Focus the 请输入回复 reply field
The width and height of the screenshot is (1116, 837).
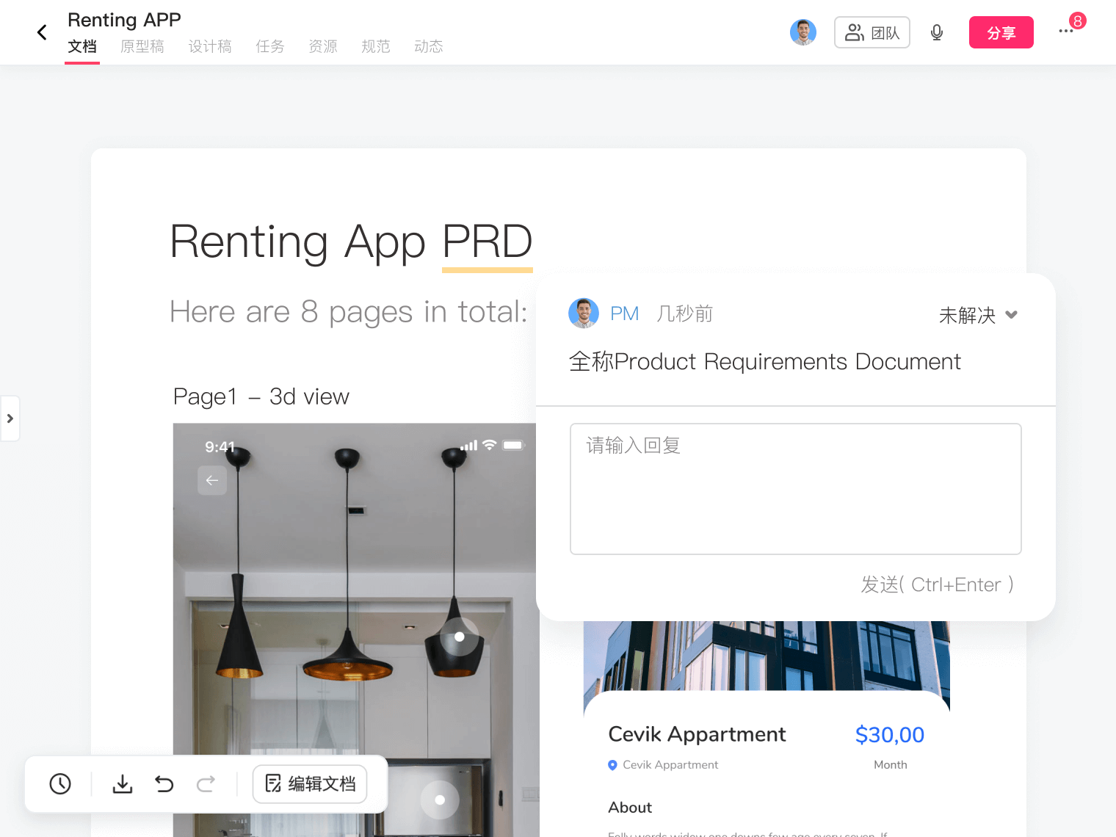pos(796,489)
